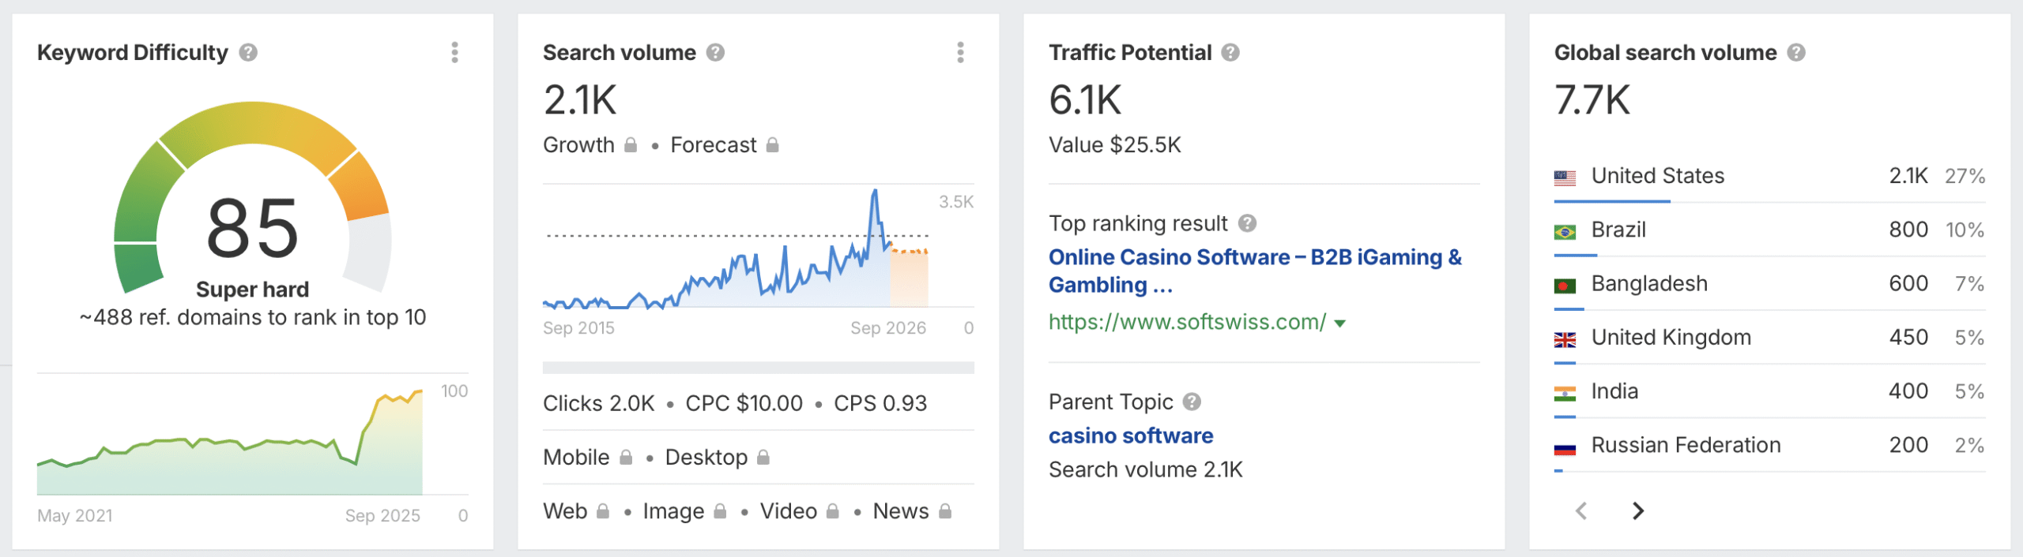Open the Keyword Difficulty three-dot menu
This screenshot has width=2023, height=557.
coord(454,53)
